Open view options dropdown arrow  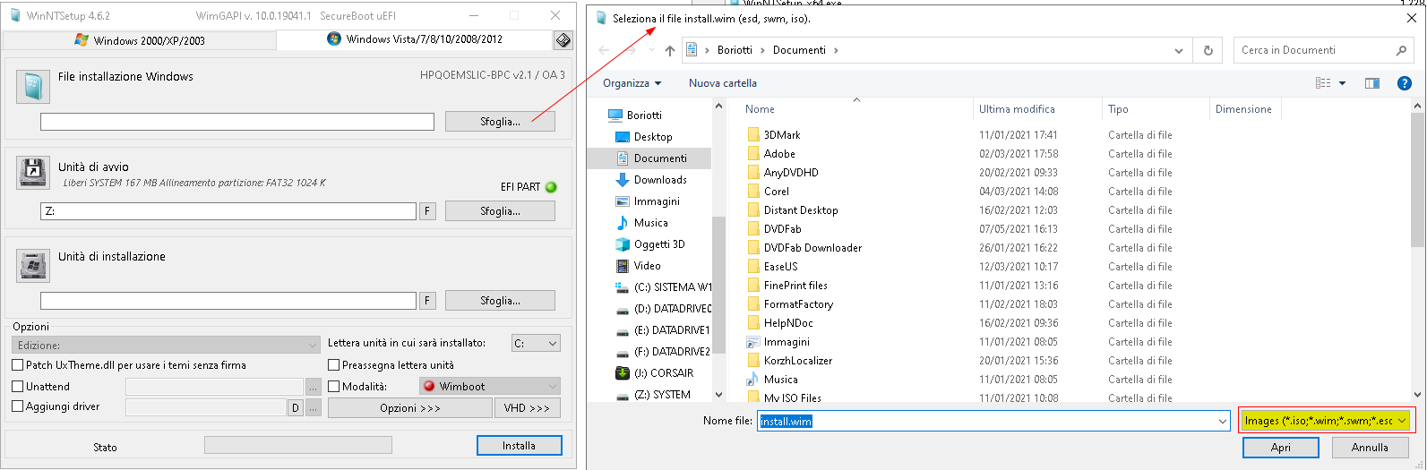[x=1342, y=83]
